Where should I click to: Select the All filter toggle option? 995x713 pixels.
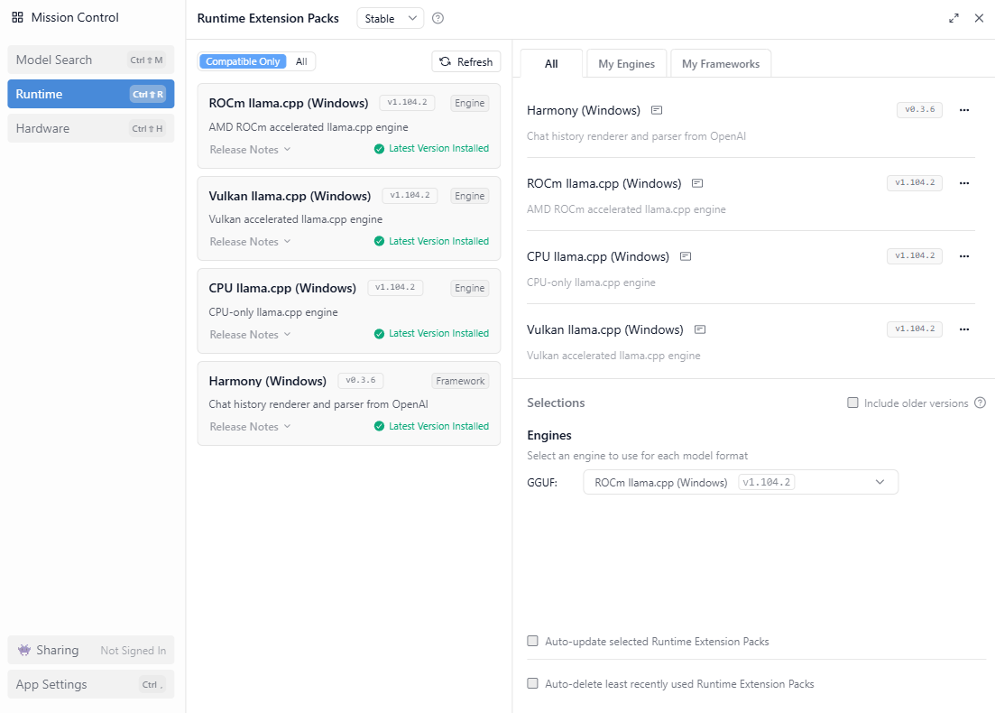click(301, 61)
